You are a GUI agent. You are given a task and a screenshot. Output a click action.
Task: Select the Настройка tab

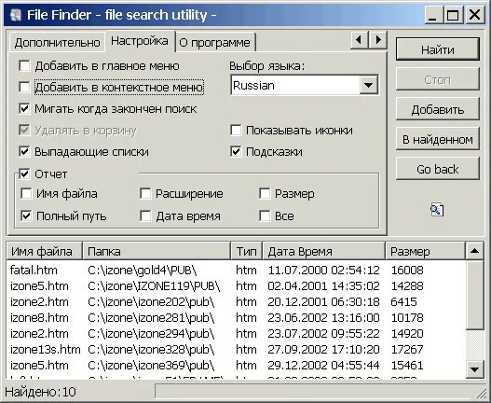(x=140, y=41)
